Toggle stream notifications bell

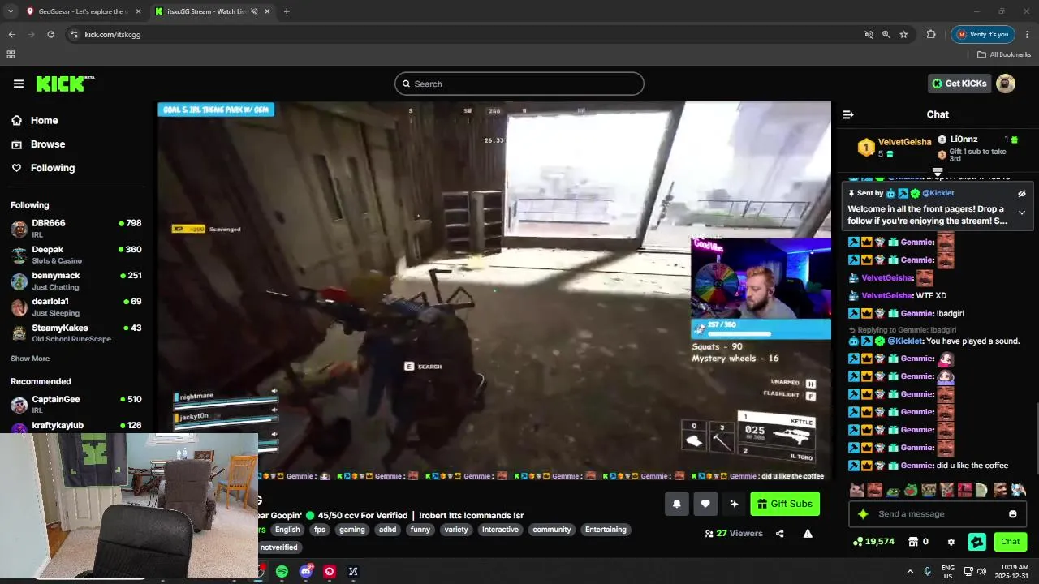pos(677,504)
